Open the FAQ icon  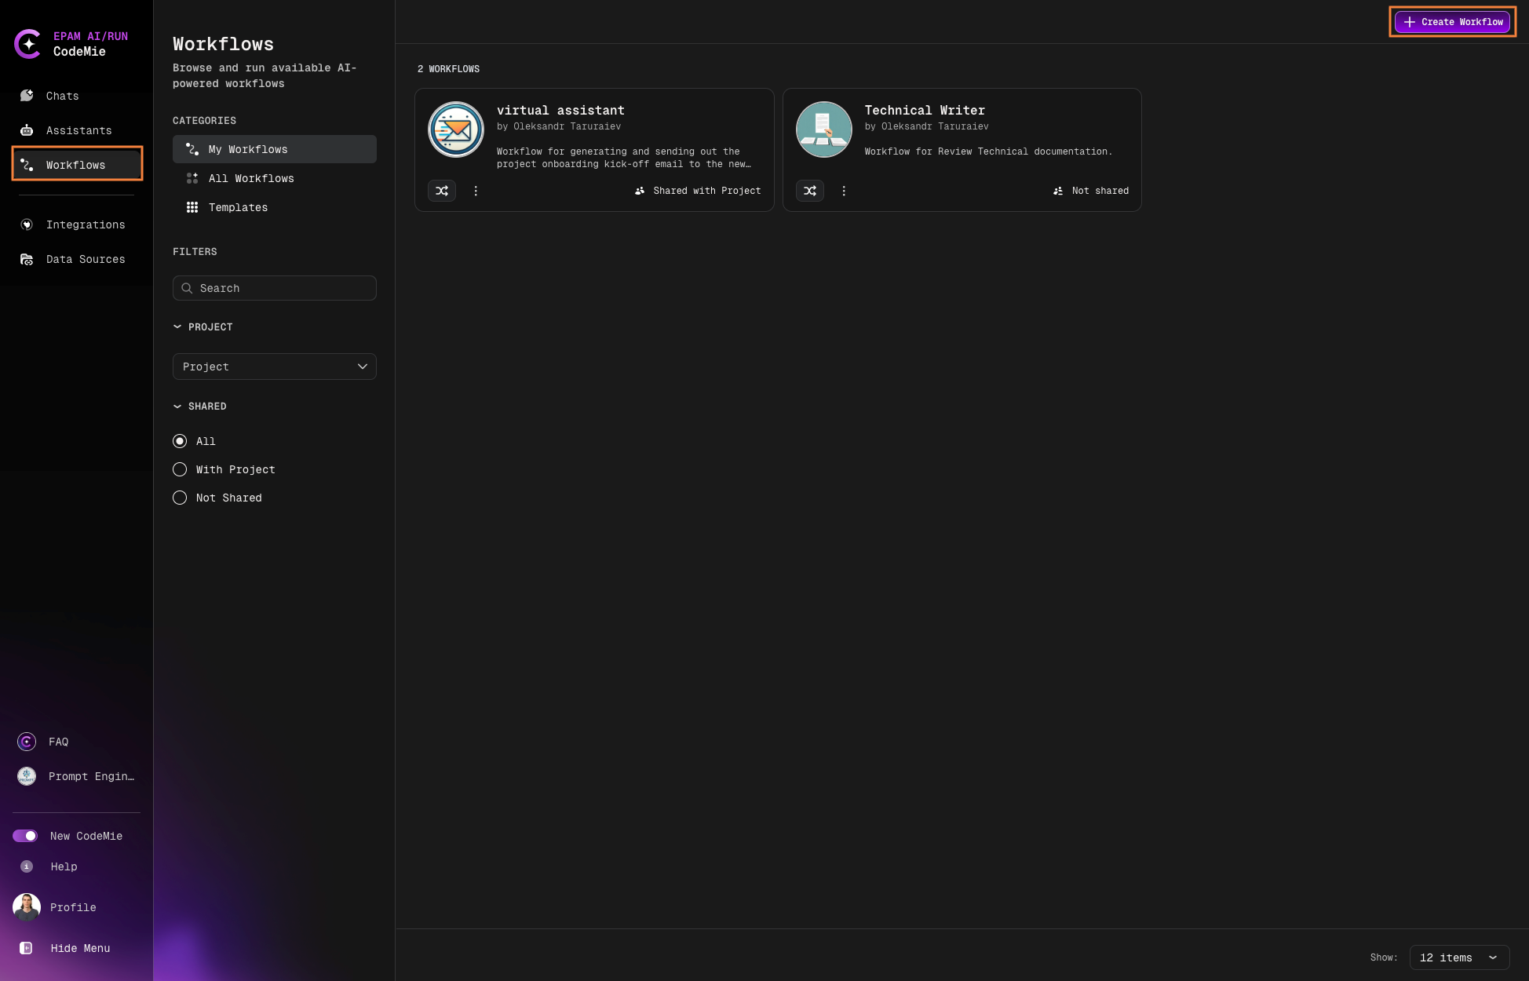[x=26, y=741]
